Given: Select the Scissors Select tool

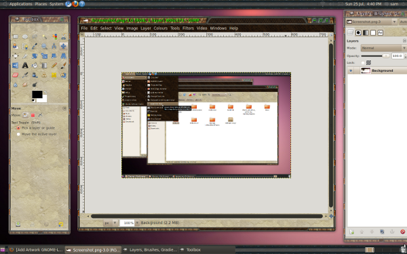Looking at the screenshot, I should click(64, 37).
